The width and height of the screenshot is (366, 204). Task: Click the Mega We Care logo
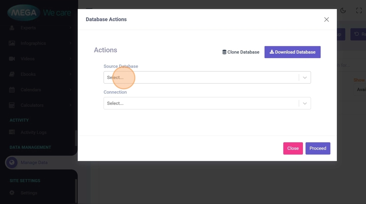click(39, 13)
